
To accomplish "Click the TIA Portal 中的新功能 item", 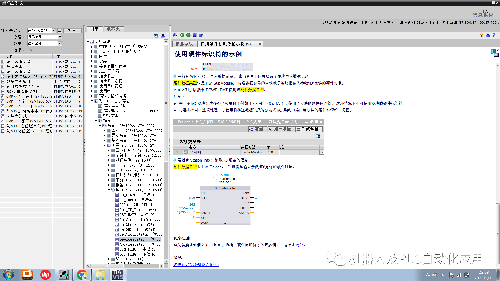I will tap(120, 52).
